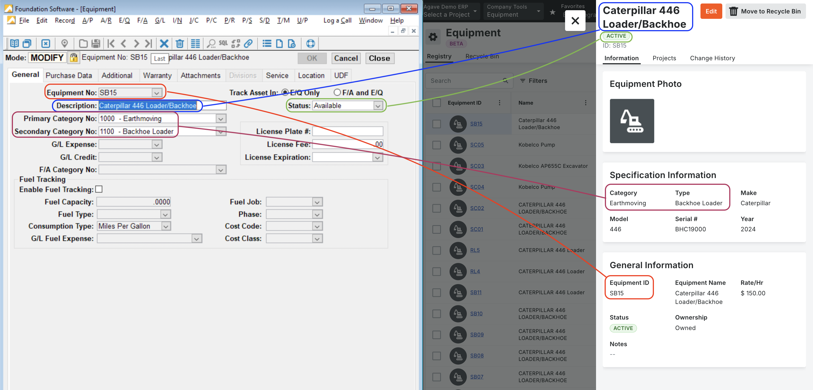Open the Select a Project dropdown
The image size is (813, 390).
coord(450,11)
